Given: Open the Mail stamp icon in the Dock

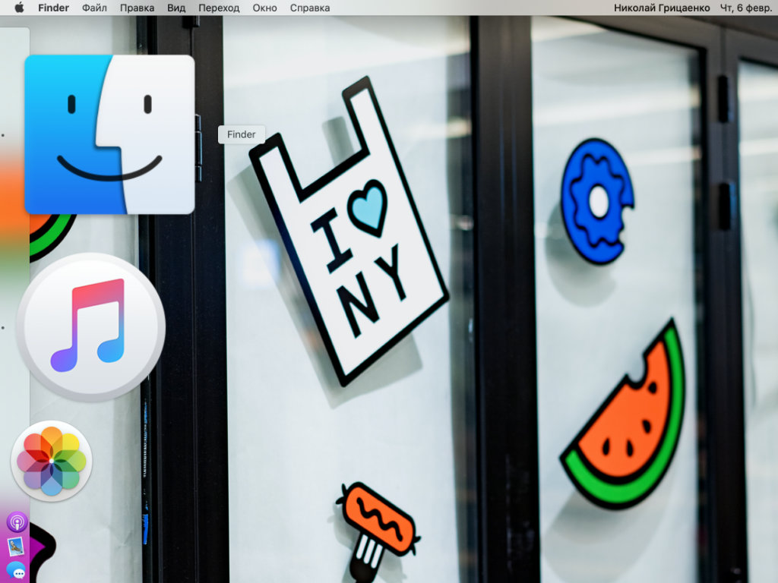Looking at the screenshot, I should point(16,547).
